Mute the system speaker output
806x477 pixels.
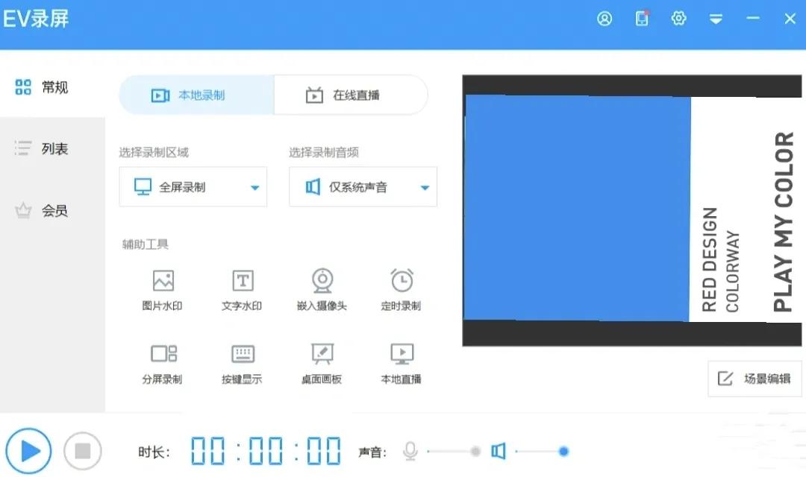point(498,451)
